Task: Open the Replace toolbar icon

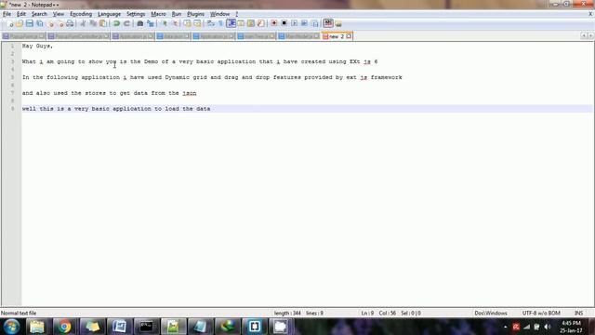Action: (x=151, y=23)
